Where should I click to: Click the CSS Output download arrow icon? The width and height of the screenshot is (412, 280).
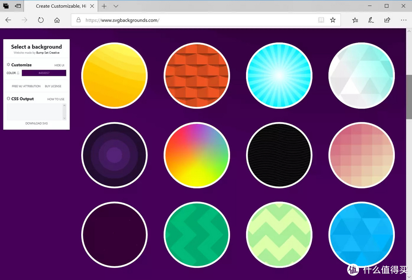click(8, 98)
